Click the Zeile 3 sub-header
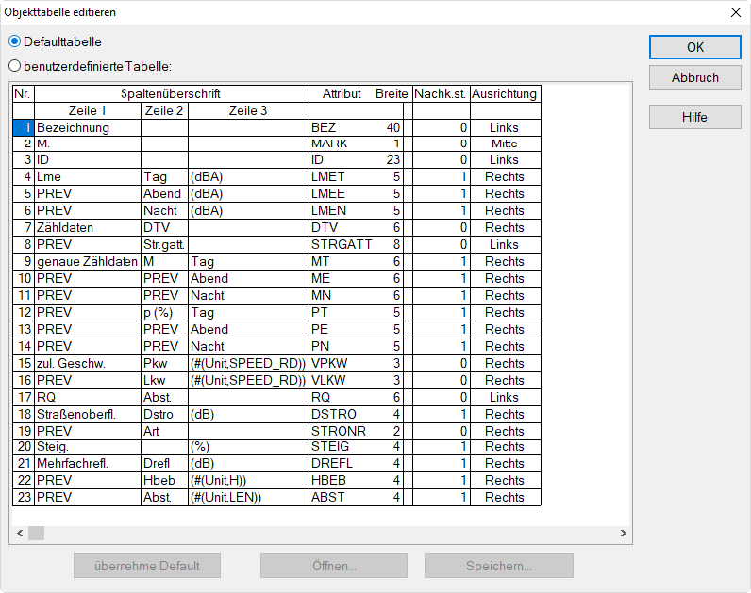The height and width of the screenshot is (593, 751). (x=248, y=111)
